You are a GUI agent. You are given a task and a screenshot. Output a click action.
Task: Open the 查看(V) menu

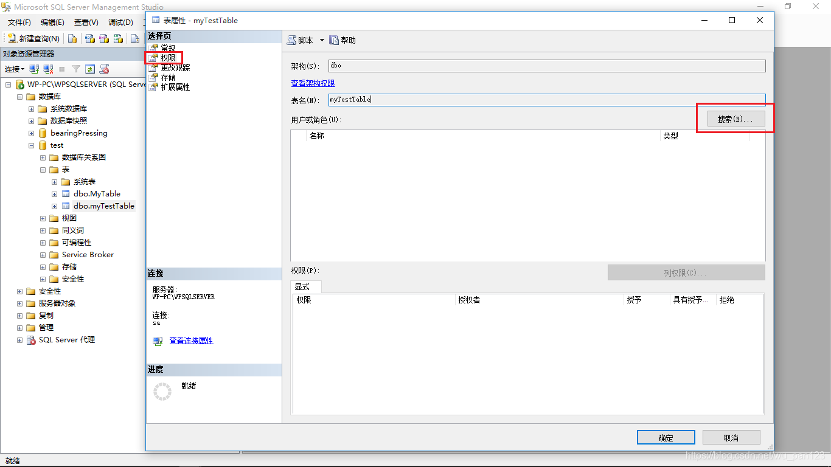[x=86, y=22]
